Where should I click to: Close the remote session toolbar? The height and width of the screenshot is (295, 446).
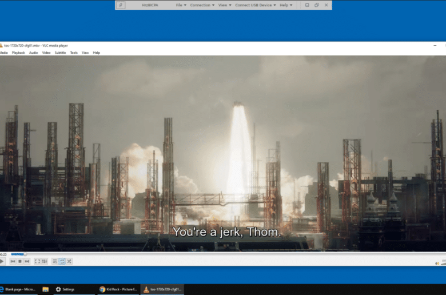coord(326,5)
